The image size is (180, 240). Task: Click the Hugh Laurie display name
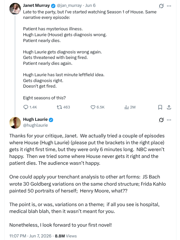click(35, 120)
